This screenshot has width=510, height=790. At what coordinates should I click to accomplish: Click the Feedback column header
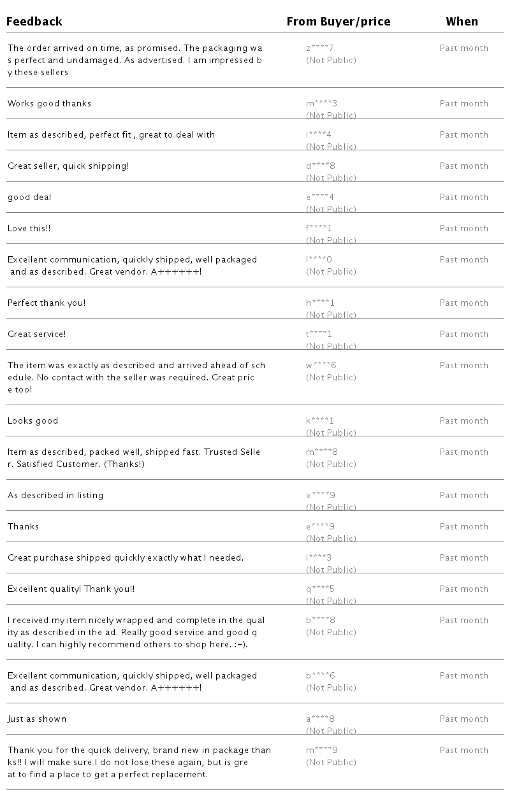click(x=34, y=22)
